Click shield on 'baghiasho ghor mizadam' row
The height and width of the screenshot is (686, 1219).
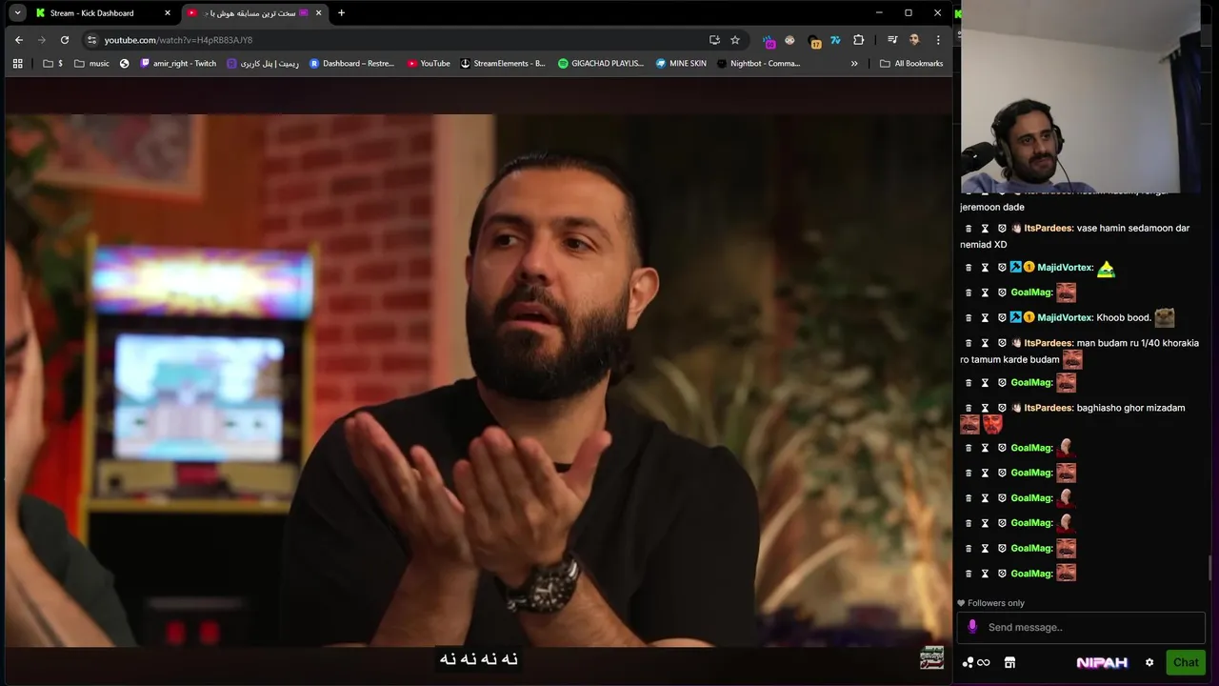(1002, 408)
